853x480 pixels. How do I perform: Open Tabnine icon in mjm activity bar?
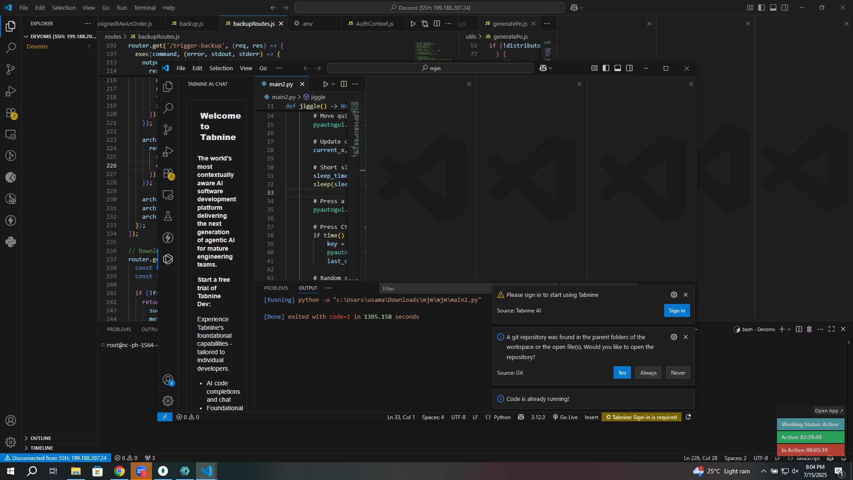tap(168, 259)
